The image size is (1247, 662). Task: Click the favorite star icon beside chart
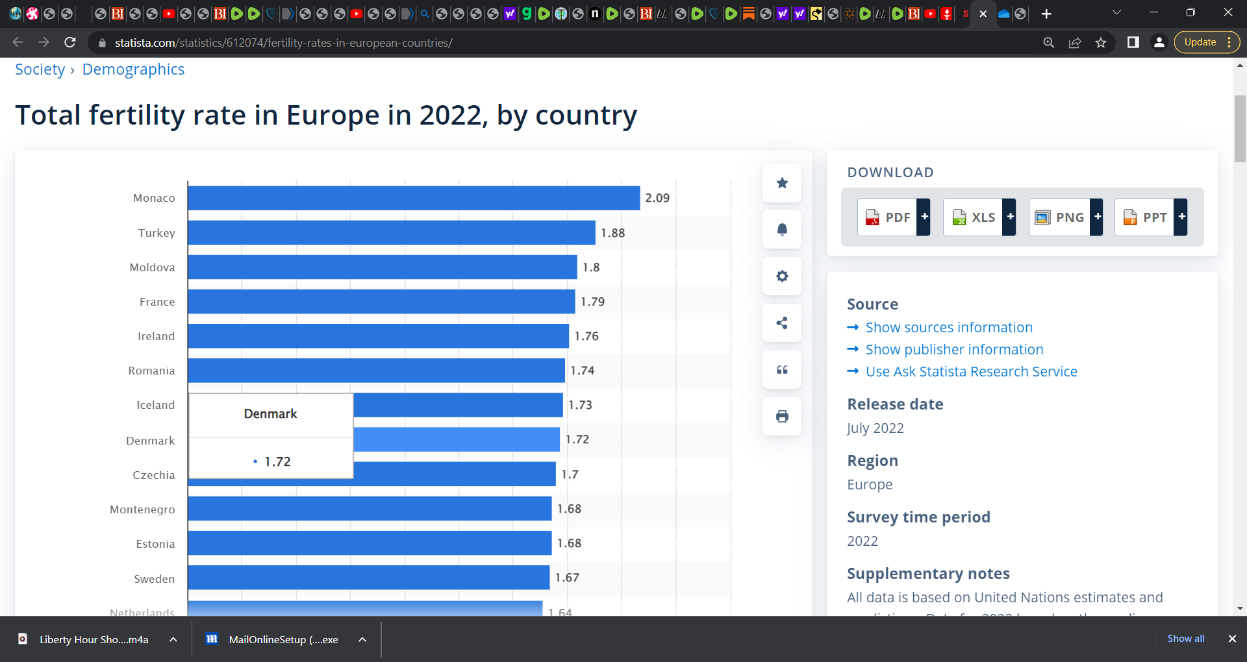[782, 183]
